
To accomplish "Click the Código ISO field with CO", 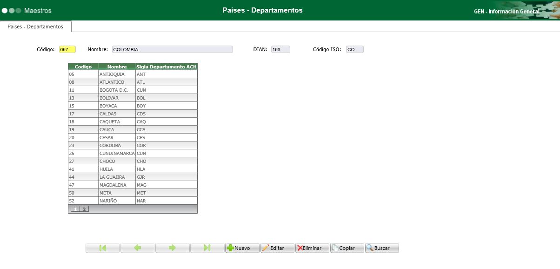I will pyautogui.click(x=355, y=49).
